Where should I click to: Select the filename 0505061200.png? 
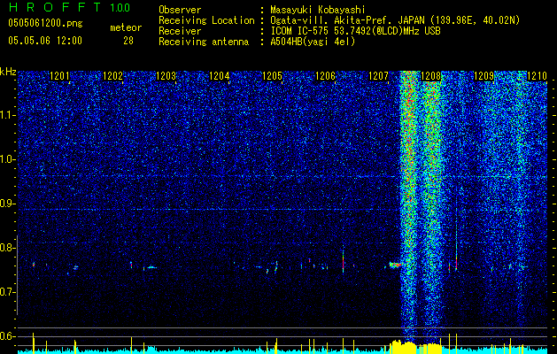click(45, 23)
